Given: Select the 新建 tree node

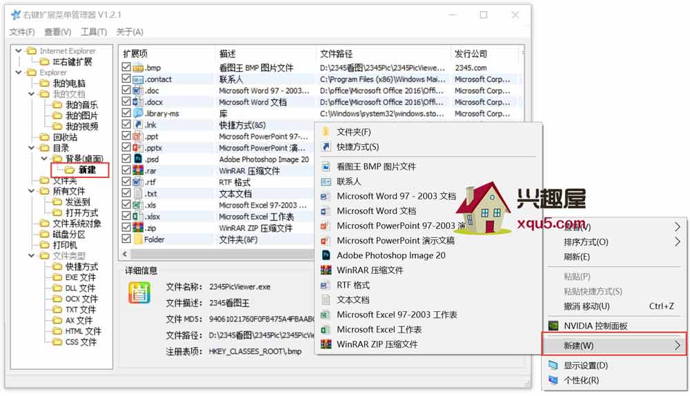Looking at the screenshot, I should pos(87,170).
